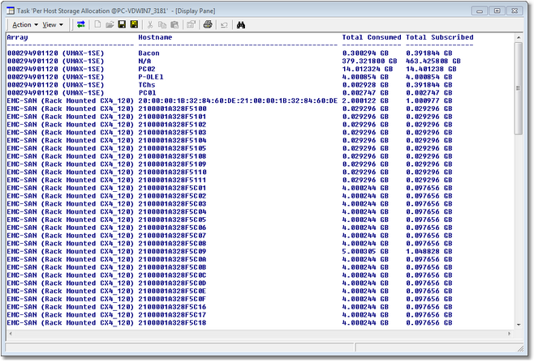Click the Paste clipboard icon
This screenshot has width=534, height=362.
tap(174, 25)
